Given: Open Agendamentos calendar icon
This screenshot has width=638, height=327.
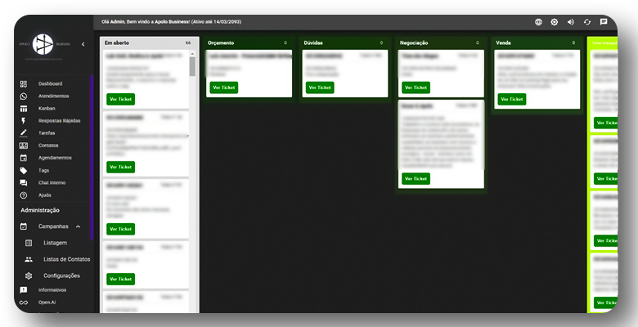Looking at the screenshot, I should click(x=24, y=157).
